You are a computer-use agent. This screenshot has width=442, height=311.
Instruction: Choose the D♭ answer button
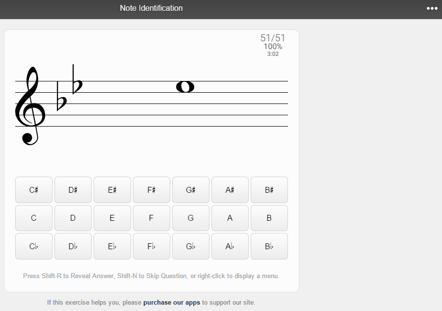coord(73,246)
